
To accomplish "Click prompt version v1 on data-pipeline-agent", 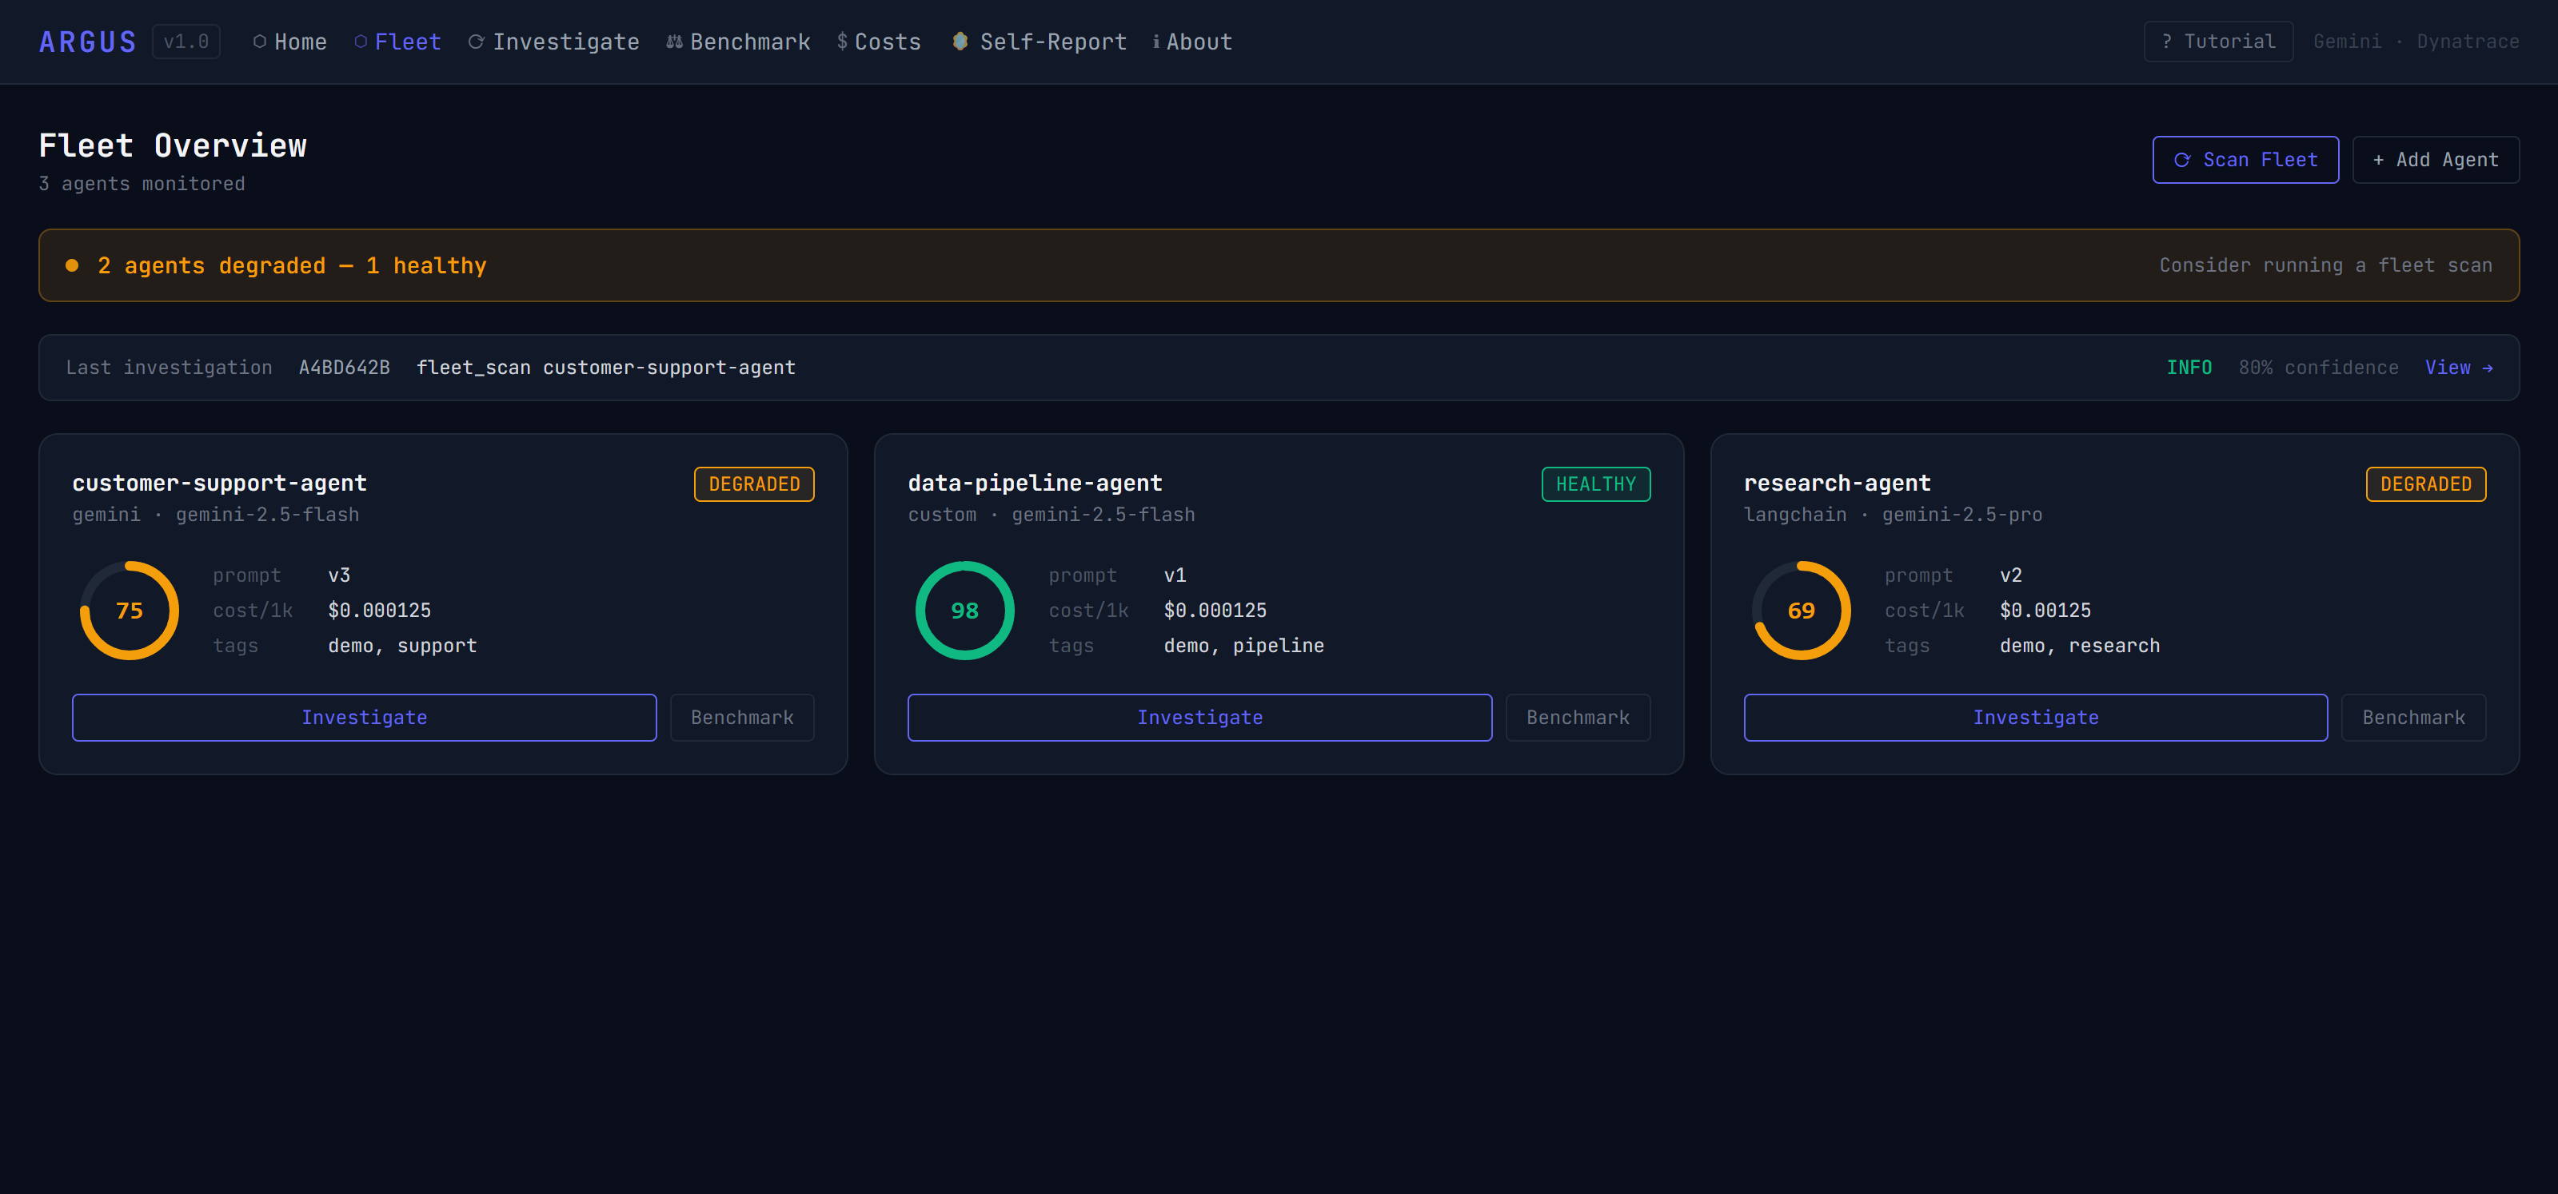I will [1175, 575].
